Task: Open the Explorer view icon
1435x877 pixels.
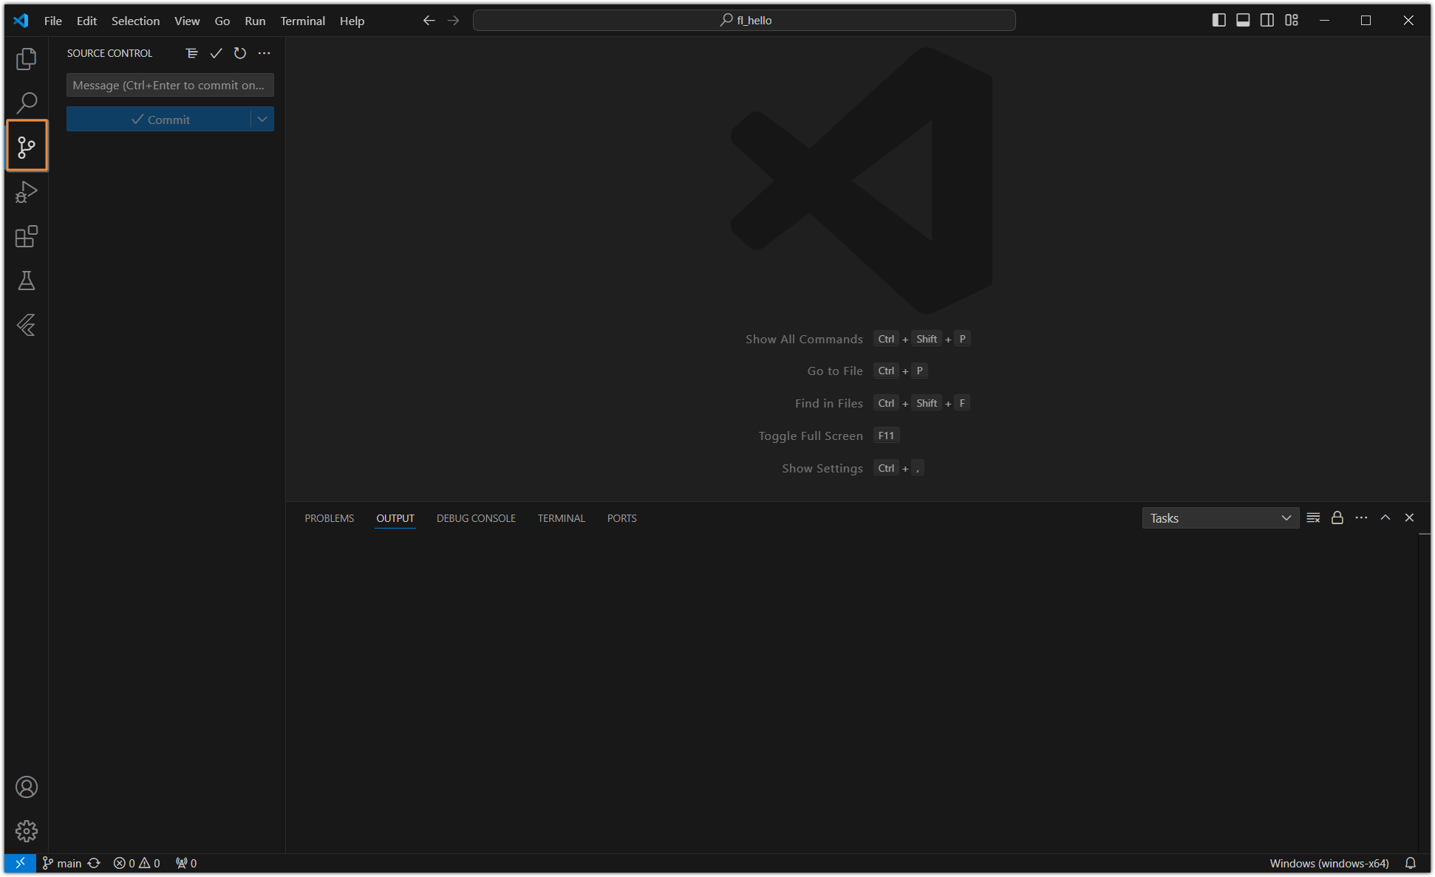Action: [27, 59]
